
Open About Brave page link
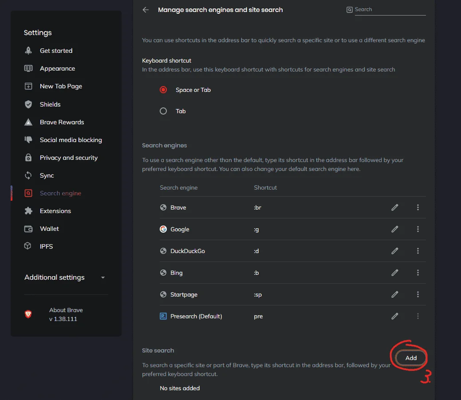click(66, 314)
